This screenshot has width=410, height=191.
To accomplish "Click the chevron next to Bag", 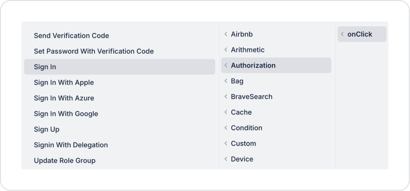I will 226,81.
